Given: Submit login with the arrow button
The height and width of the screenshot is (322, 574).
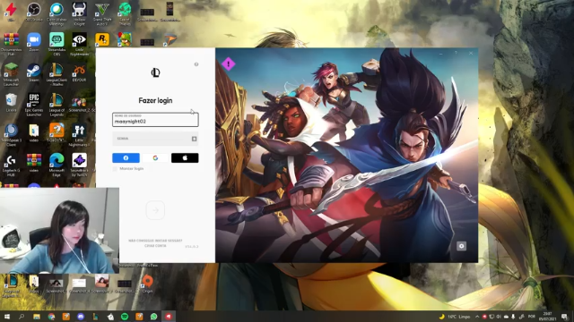Looking at the screenshot, I should click(x=155, y=210).
